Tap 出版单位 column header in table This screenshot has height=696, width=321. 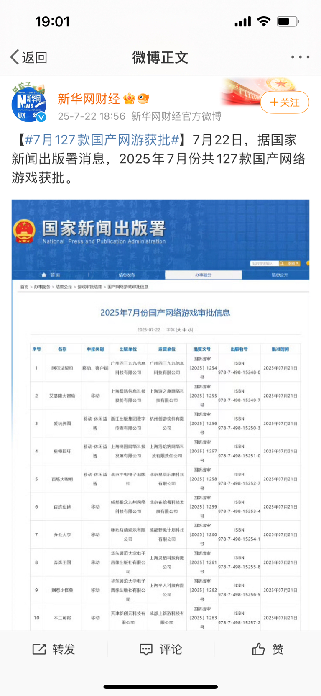[x=128, y=349]
